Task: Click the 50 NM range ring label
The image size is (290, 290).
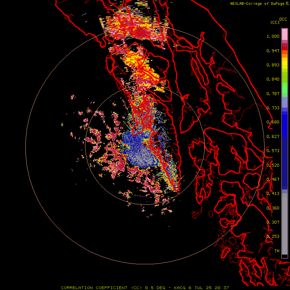Action: pyautogui.click(x=144, y=85)
